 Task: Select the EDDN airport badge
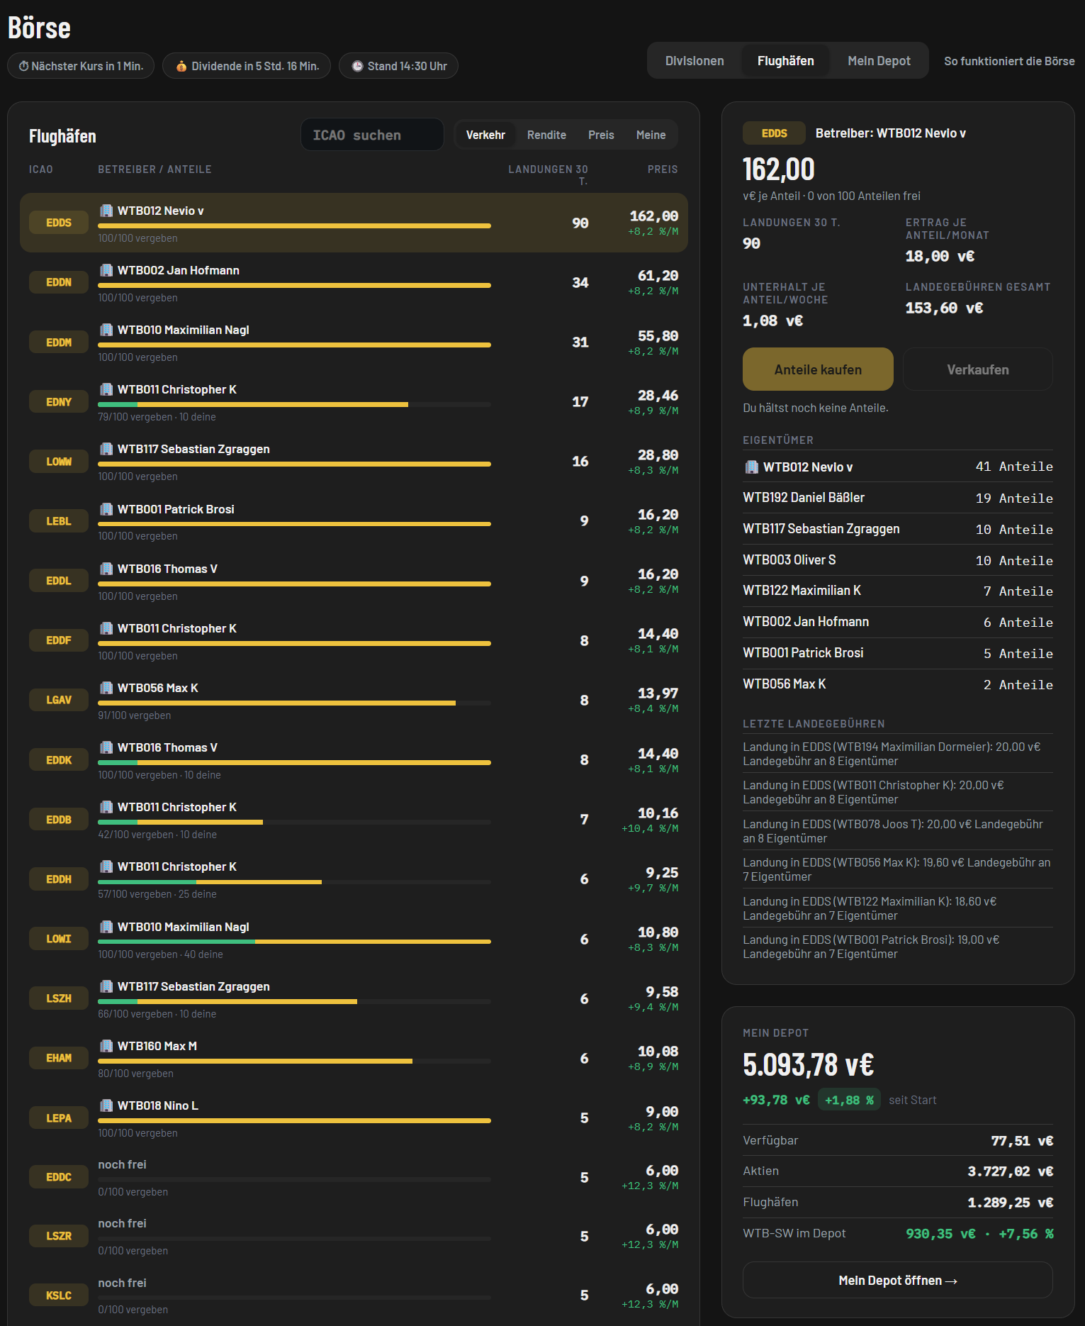pyautogui.click(x=59, y=282)
